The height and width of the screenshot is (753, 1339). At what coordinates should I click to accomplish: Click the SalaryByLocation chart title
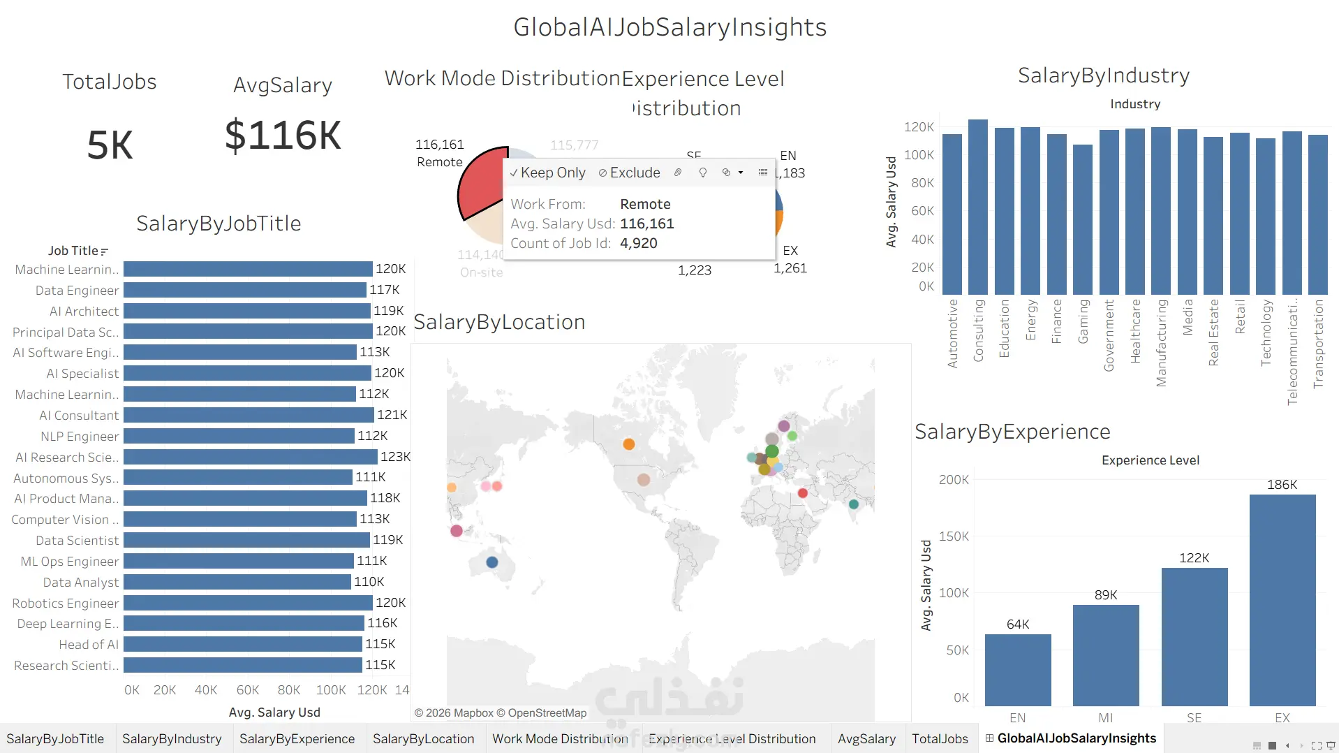click(x=499, y=322)
